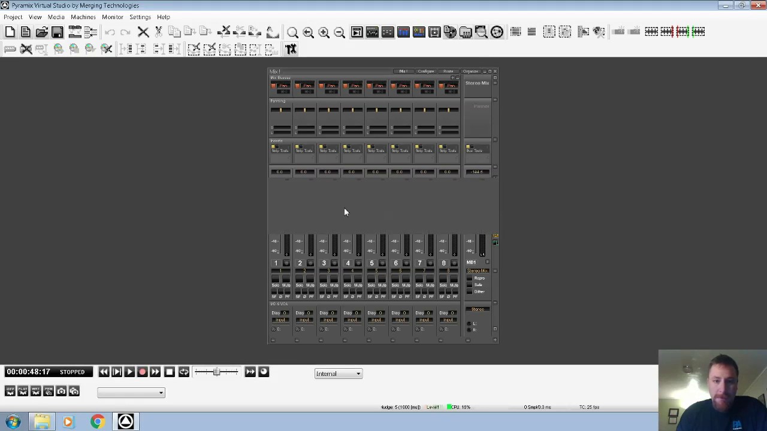This screenshot has width=767, height=431.
Task: Click the timecode display 00:00:48:17
Action: coord(28,372)
